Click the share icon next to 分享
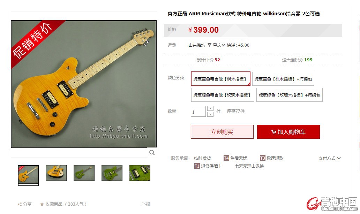This screenshot has width=360, height=214. point(20,204)
